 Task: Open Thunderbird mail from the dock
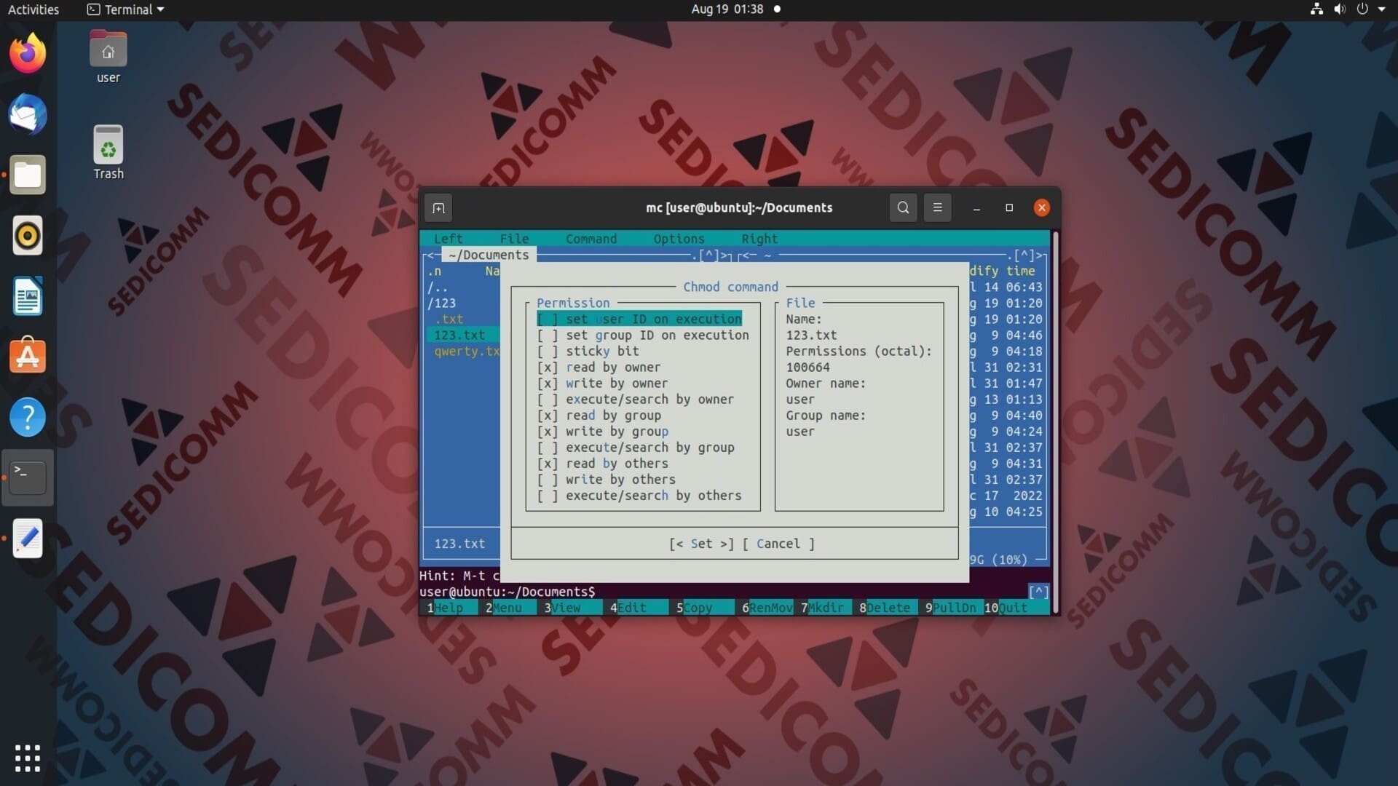(x=28, y=114)
